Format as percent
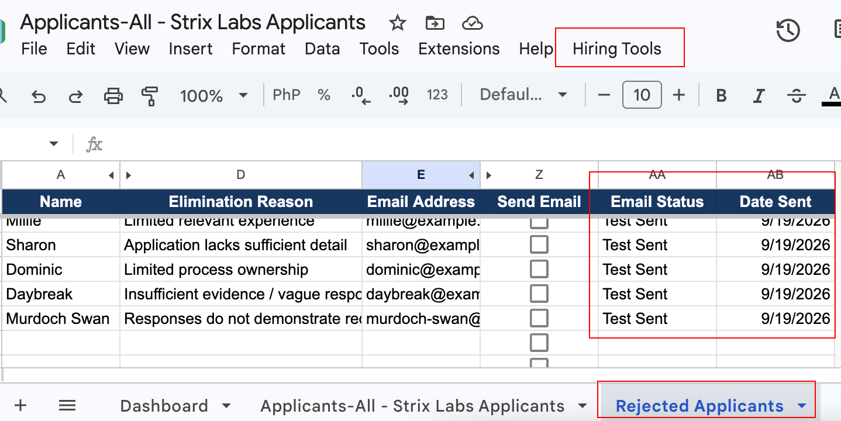The height and width of the screenshot is (421, 841). tap(324, 95)
